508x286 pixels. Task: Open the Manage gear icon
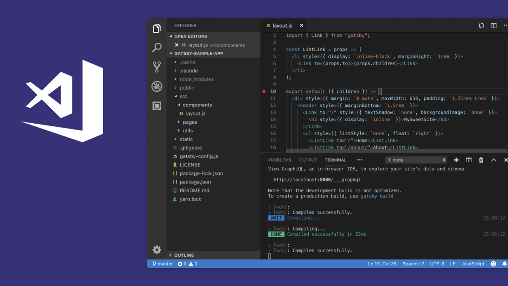(x=157, y=250)
